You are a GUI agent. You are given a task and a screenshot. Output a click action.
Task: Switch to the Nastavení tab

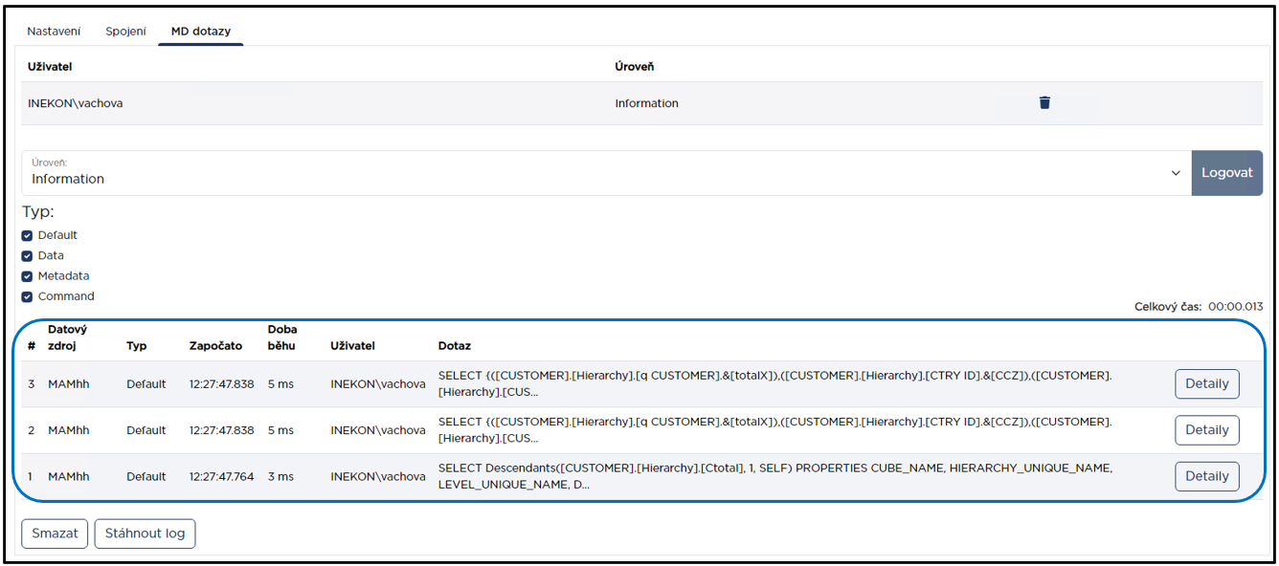(54, 32)
